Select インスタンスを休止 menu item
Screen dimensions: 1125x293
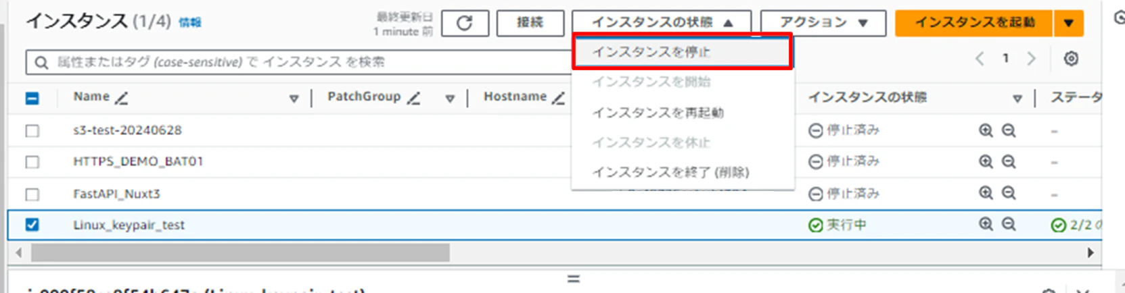682,142
